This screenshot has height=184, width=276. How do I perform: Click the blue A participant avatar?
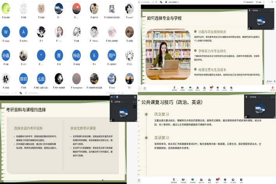pos(24,32)
